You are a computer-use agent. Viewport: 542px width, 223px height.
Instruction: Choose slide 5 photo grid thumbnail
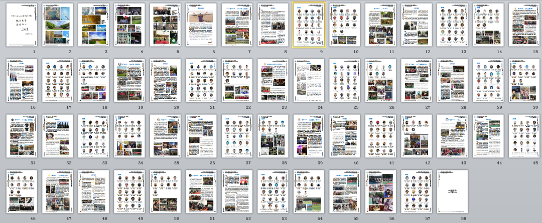tap(165, 25)
